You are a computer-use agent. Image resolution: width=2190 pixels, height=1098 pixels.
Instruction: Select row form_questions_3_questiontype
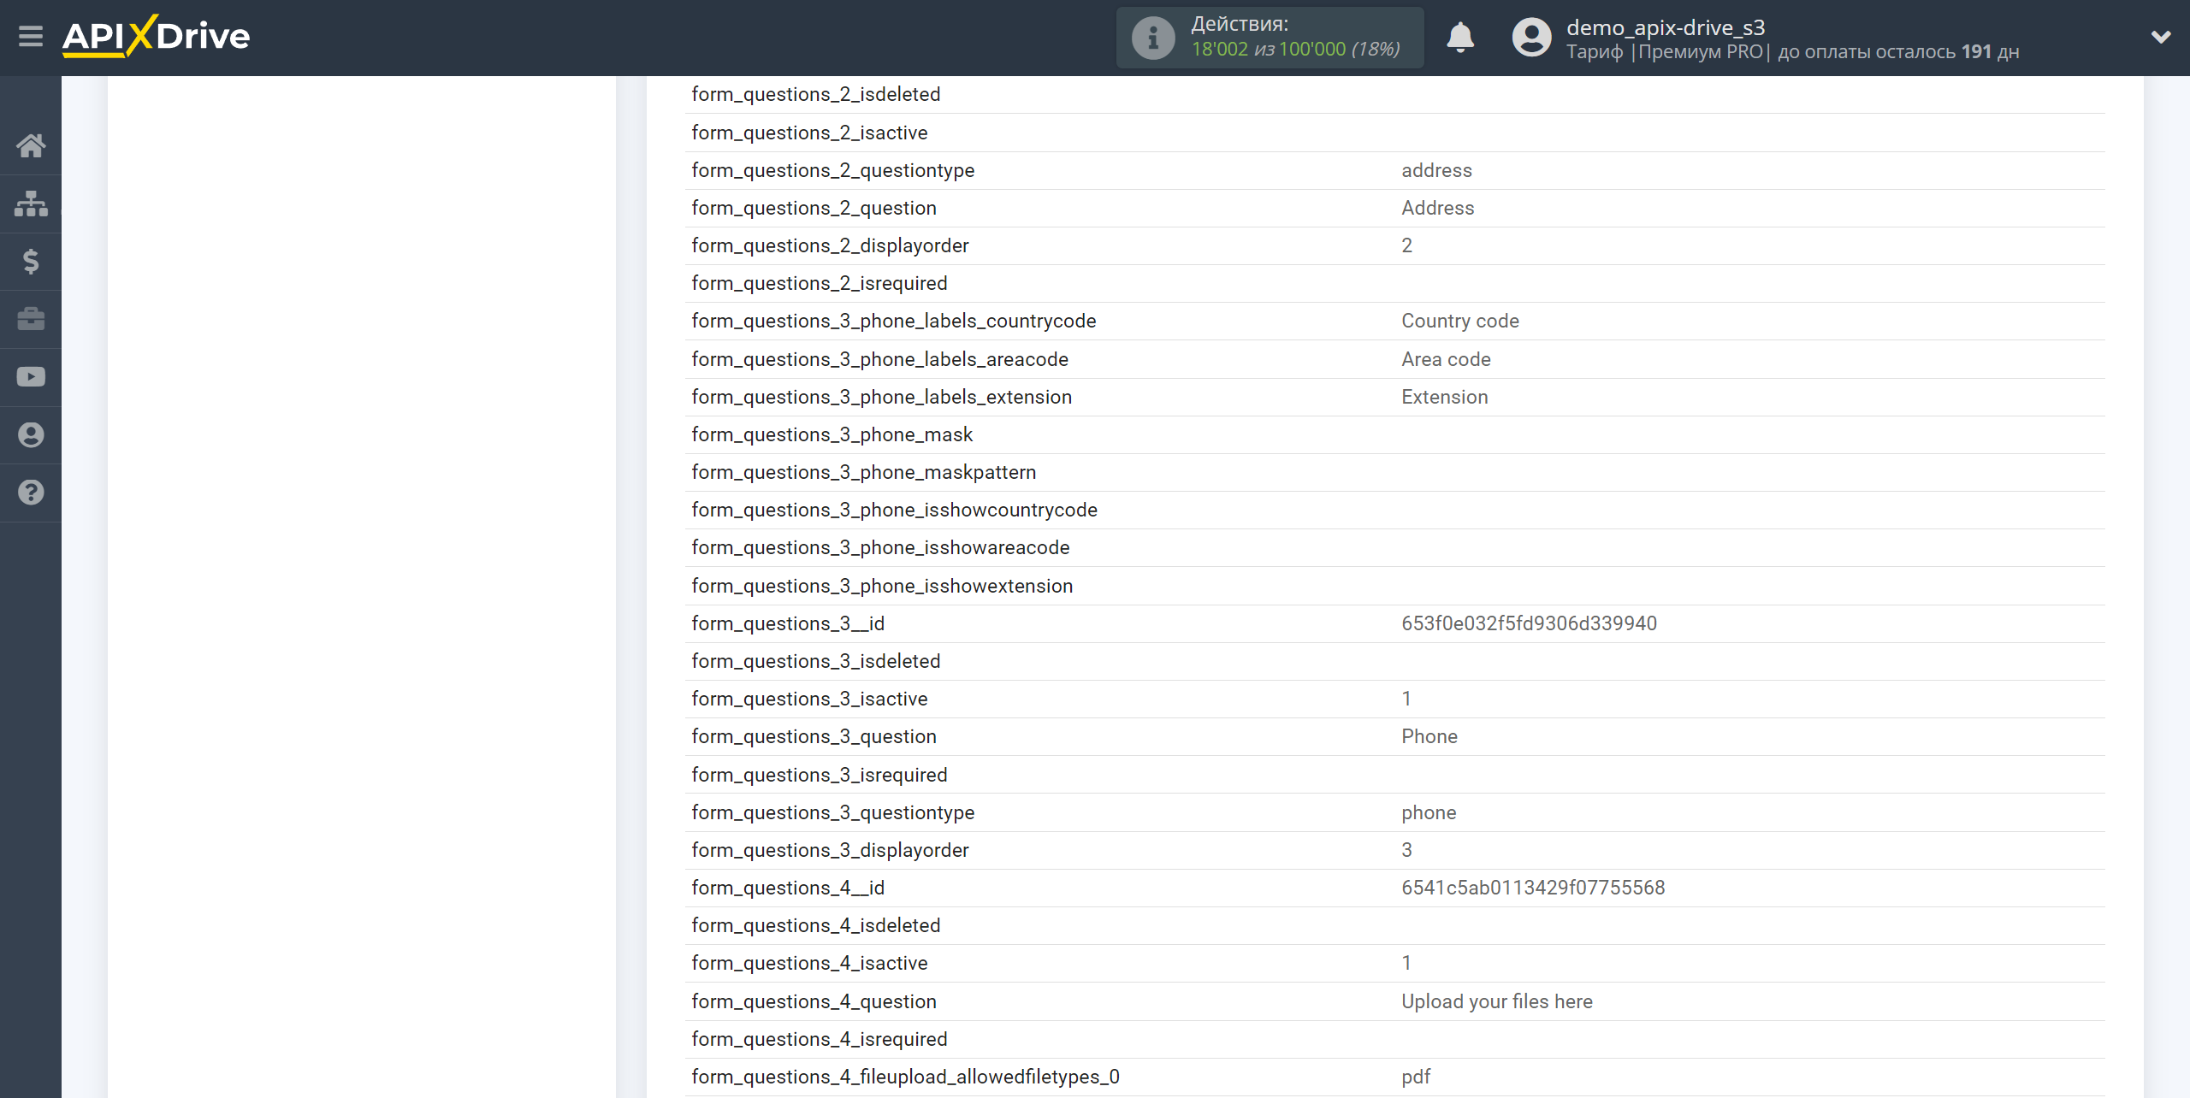1394,812
